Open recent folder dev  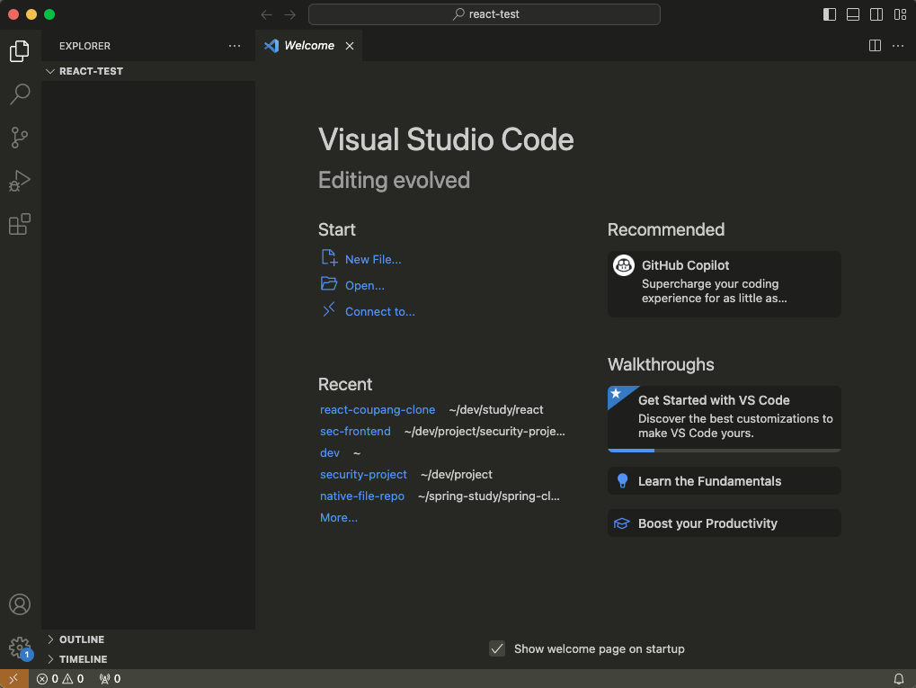pos(330,453)
